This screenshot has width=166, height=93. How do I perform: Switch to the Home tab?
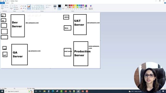7,3
